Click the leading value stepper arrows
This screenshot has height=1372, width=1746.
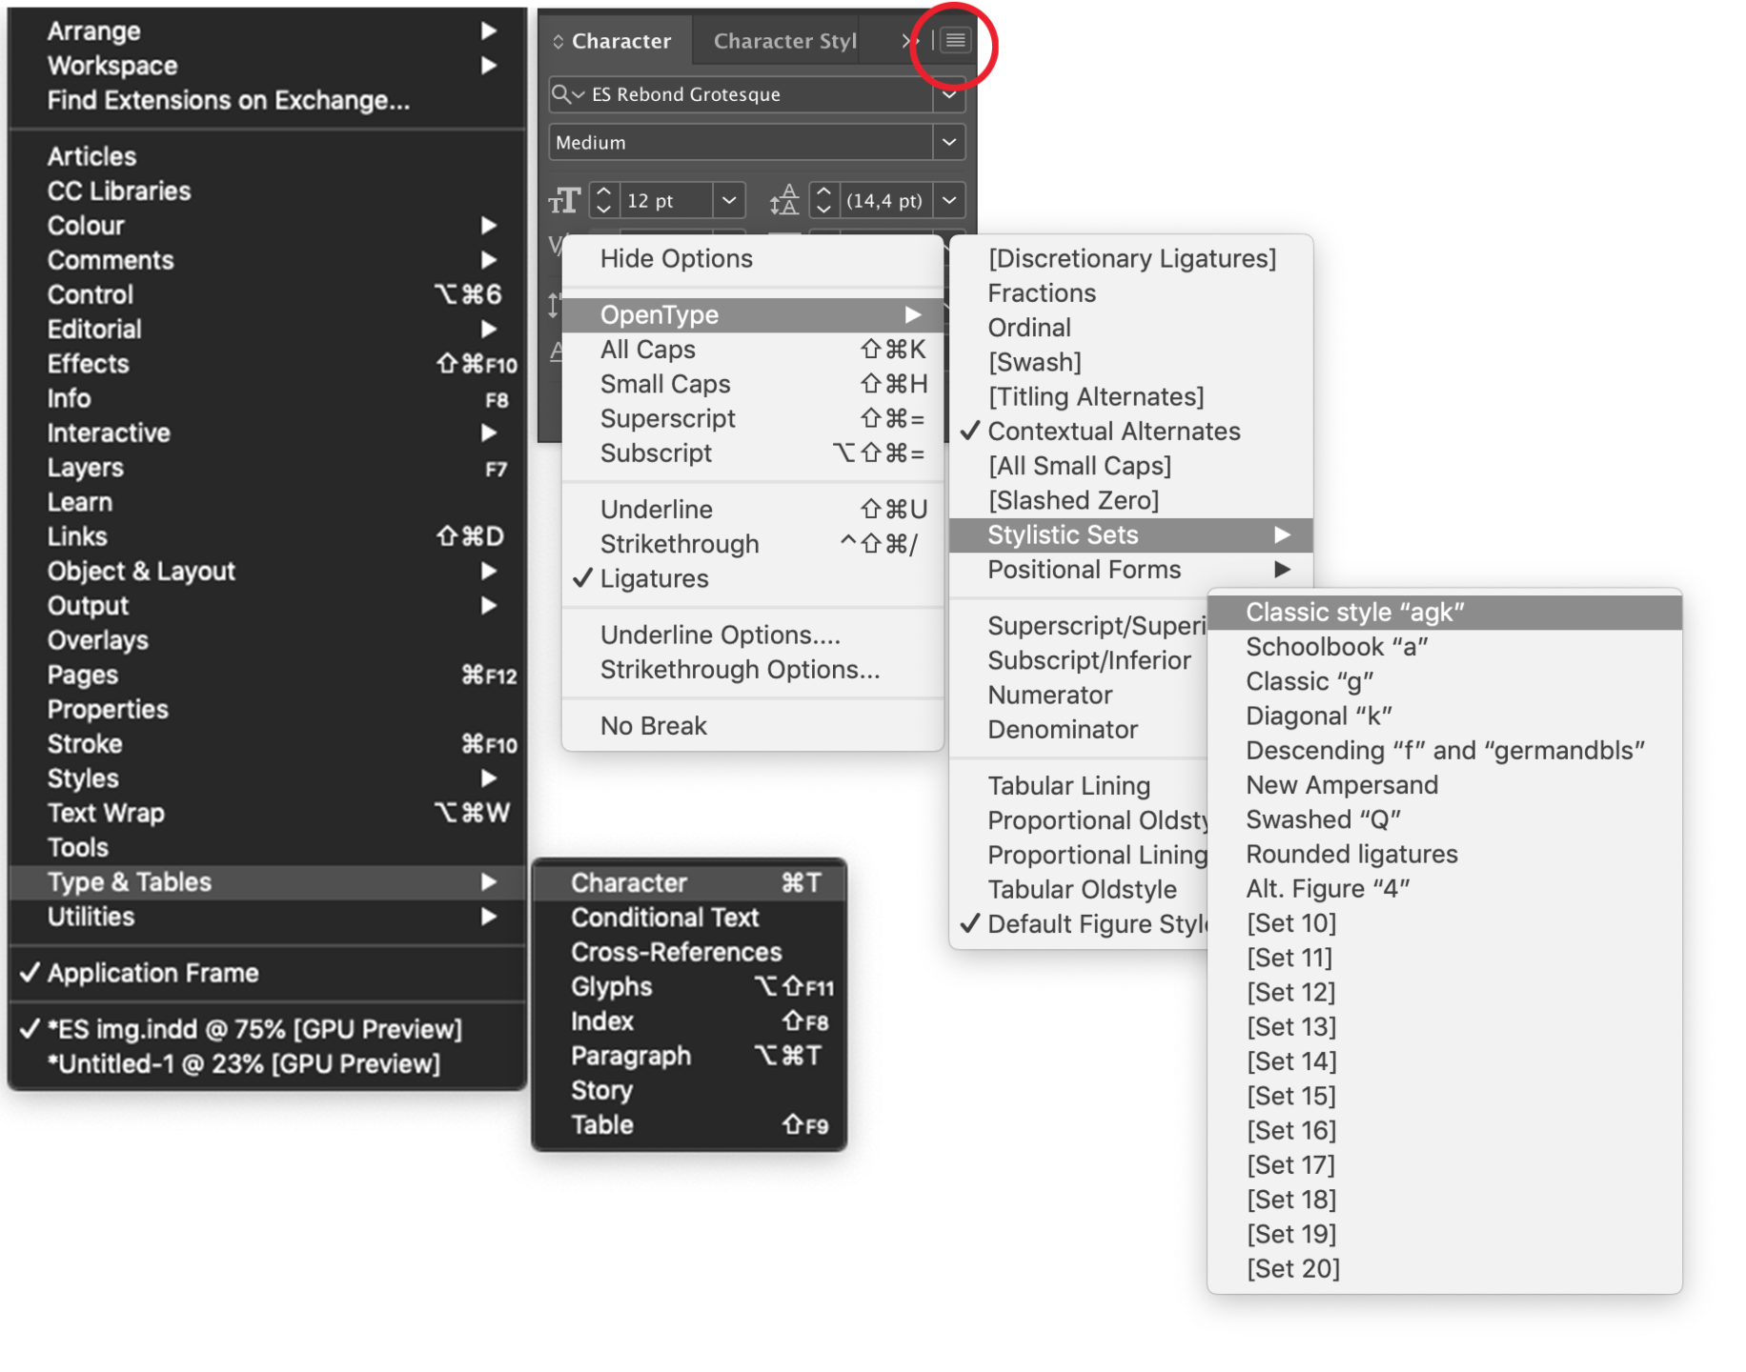coord(824,201)
